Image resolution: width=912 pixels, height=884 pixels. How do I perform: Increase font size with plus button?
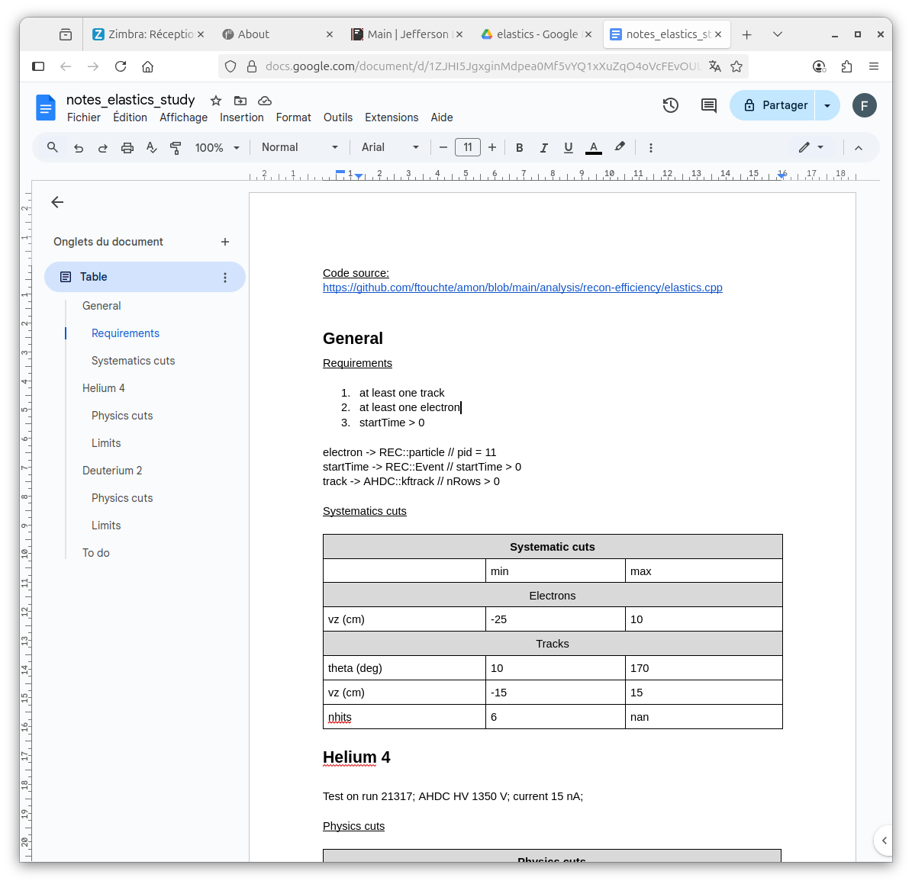pyautogui.click(x=492, y=148)
